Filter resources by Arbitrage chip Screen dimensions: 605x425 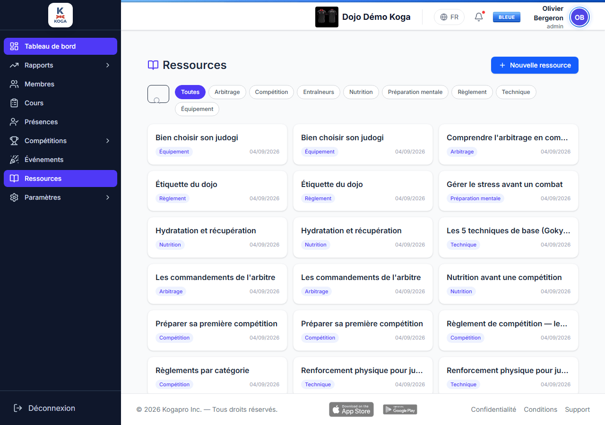tap(227, 92)
